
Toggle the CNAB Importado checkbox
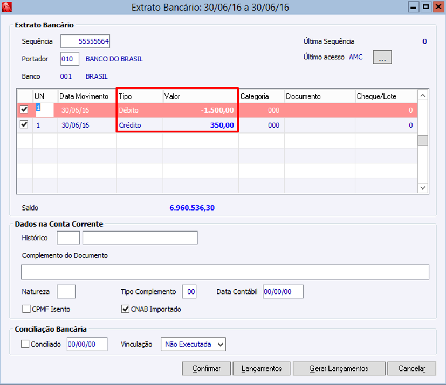pyautogui.click(x=125, y=309)
